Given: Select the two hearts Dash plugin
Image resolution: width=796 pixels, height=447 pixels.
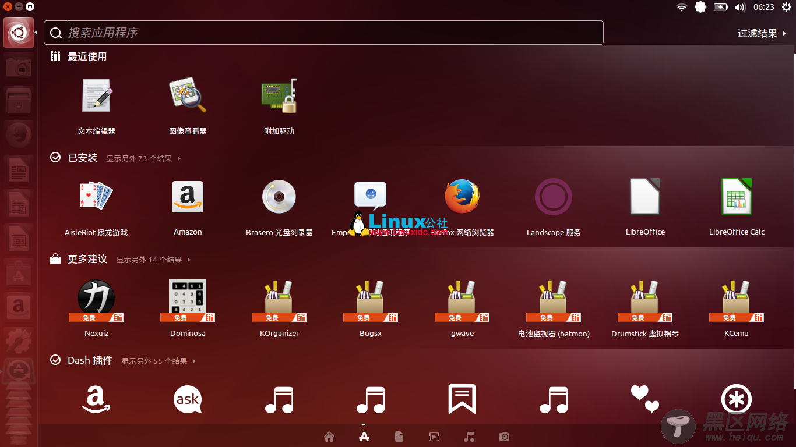Looking at the screenshot, I should click(x=645, y=399).
